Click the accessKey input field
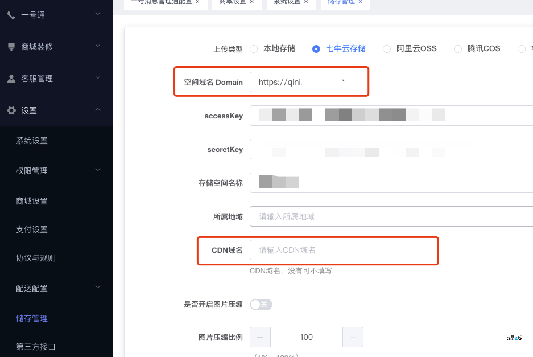Image resolution: width=533 pixels, height=357 pixels. 391,116
